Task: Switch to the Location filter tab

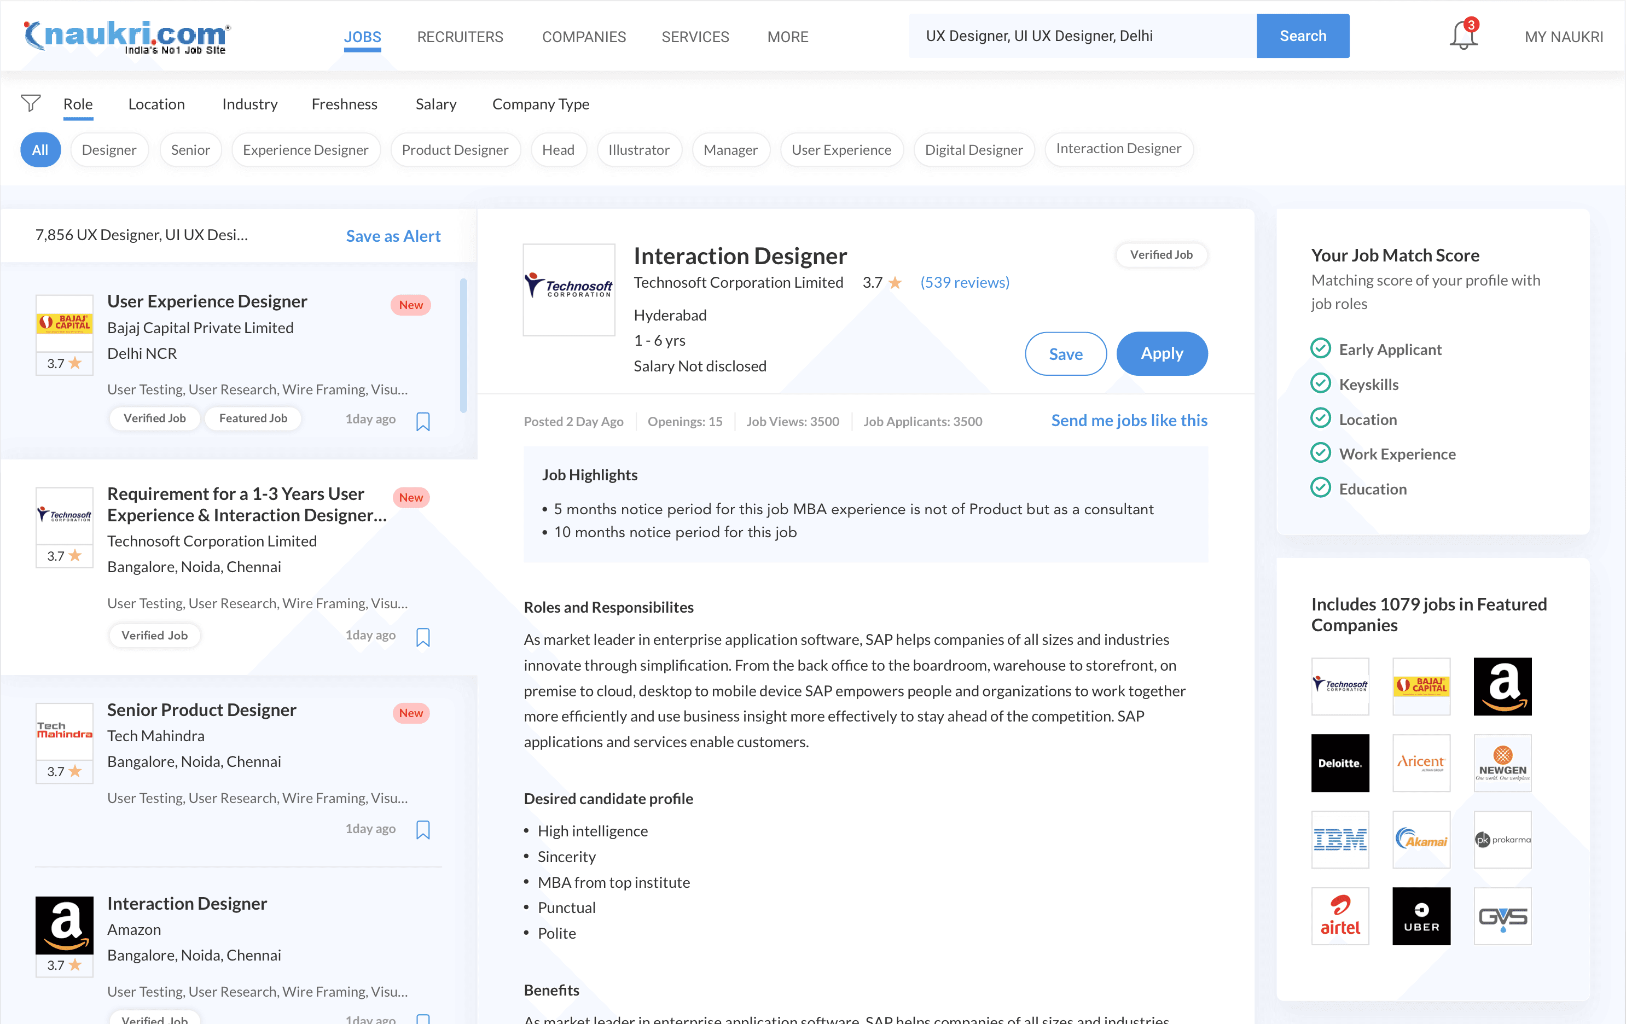Action: coord(156,104)
